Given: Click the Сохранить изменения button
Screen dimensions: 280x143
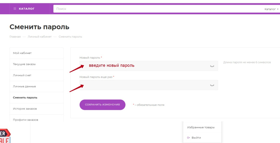Looking at the screenshot, I should 102,105.
